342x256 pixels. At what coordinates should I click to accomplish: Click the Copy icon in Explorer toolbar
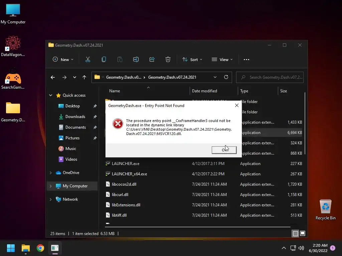pos(104,59)
